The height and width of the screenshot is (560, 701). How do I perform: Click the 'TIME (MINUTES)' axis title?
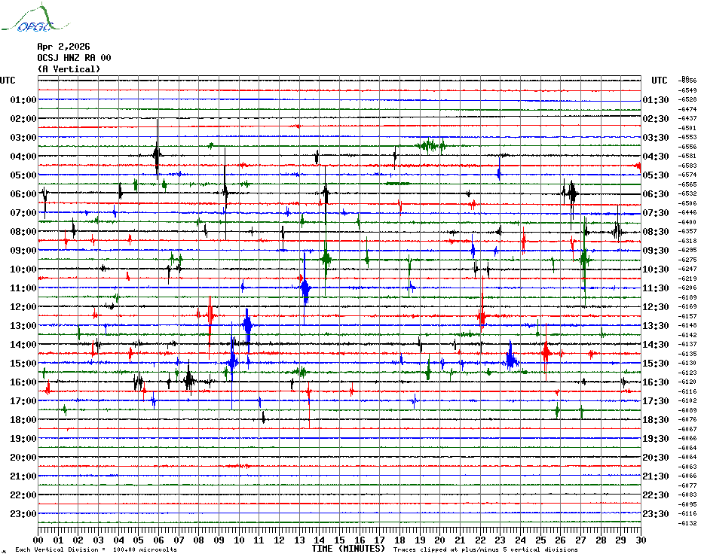[x=348, y=549]
